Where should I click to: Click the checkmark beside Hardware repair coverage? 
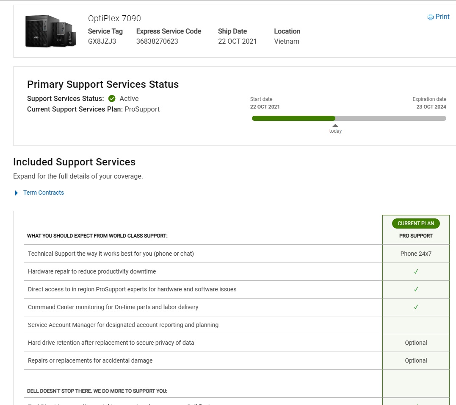(x=416, y=271)
